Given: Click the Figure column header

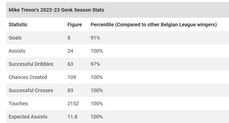Looking at the screenshot, I should coord(75,25).
